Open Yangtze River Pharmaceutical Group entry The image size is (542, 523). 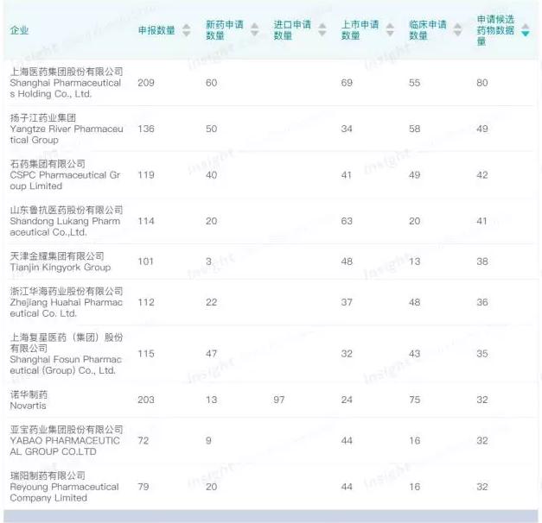click(x=67, y=129)
